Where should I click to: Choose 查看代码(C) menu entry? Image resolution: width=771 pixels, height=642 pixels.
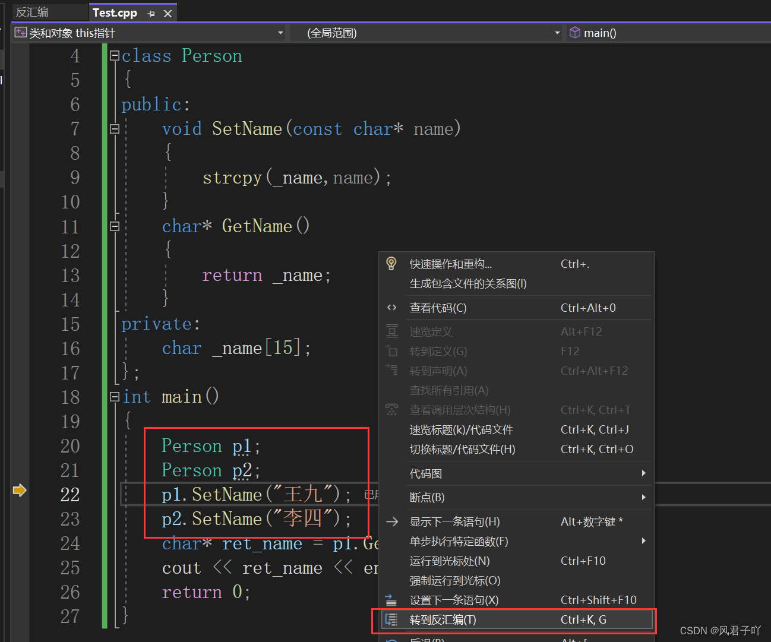tap(517, 308)
